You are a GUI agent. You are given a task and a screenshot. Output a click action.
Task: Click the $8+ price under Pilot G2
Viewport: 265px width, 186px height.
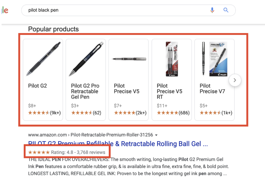pyautogui.click(x=32, y=106)
